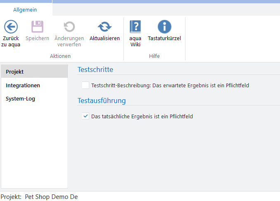This screenshot has width=280, height=201.
Task: Switch to the Allgemein ribbon tab
Action: click(x=25, y=10)
